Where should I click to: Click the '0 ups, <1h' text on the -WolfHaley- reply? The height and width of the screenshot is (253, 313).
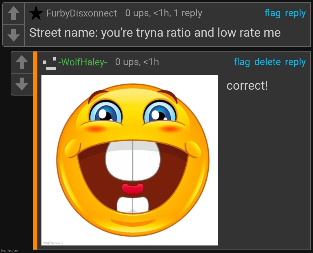[x=137, y=62]
